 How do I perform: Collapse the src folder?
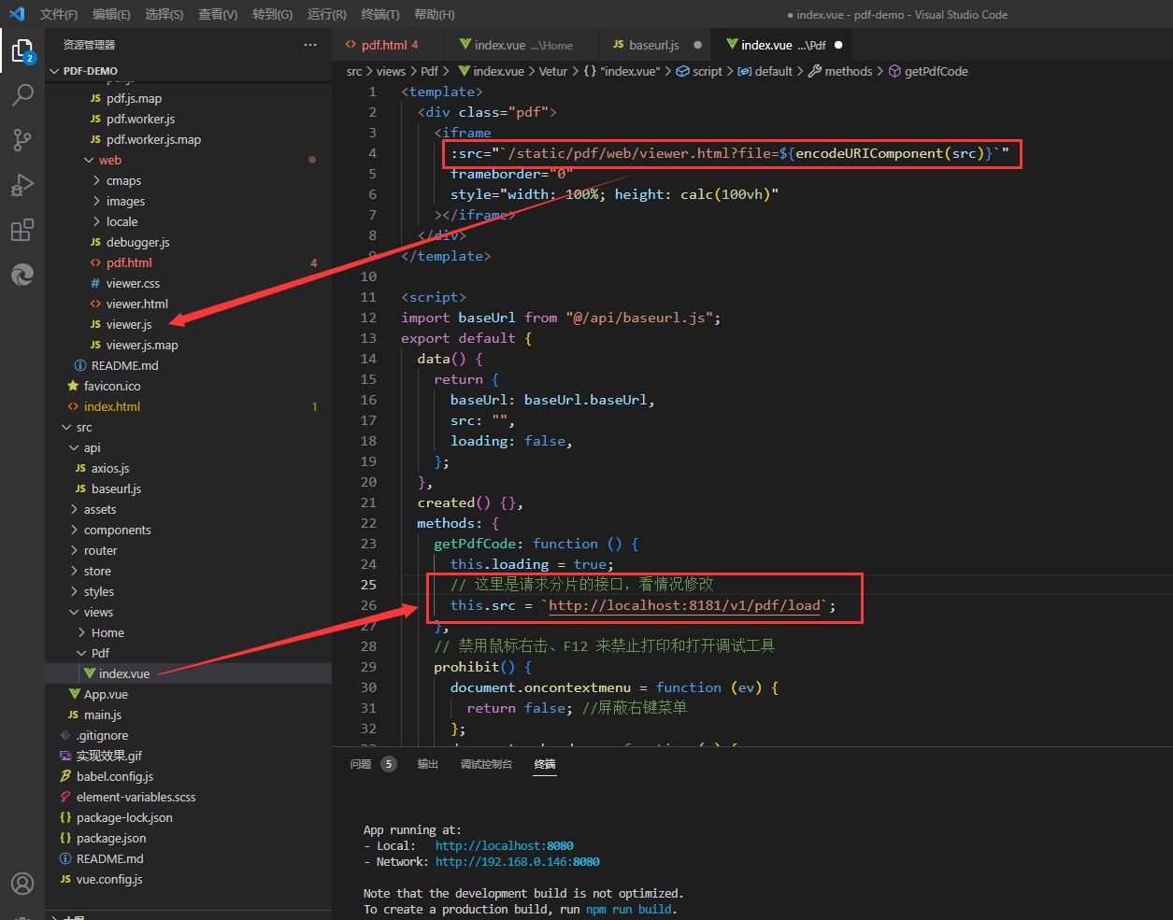[x=188, y=427]
